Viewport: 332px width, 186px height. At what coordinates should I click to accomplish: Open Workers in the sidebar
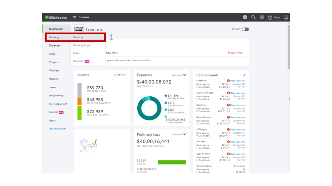point(54,70)
